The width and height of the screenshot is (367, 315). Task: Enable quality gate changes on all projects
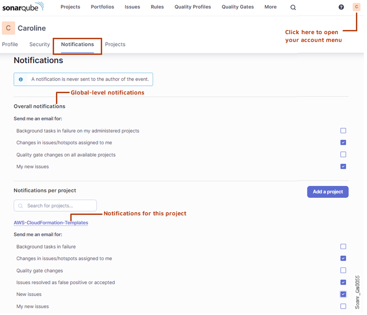pos(343,155)
